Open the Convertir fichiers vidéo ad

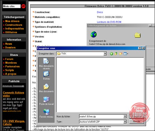click(14, 94)
